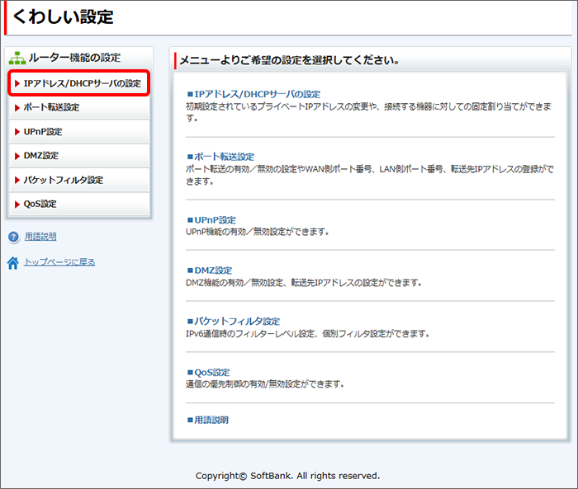Click the description starting DMZ機能の有効／無効設定

click(x=304, y=283)
